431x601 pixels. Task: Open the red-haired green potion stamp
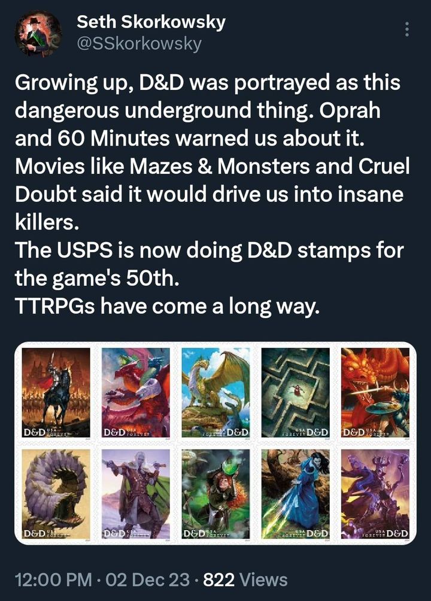click(215, 494)
